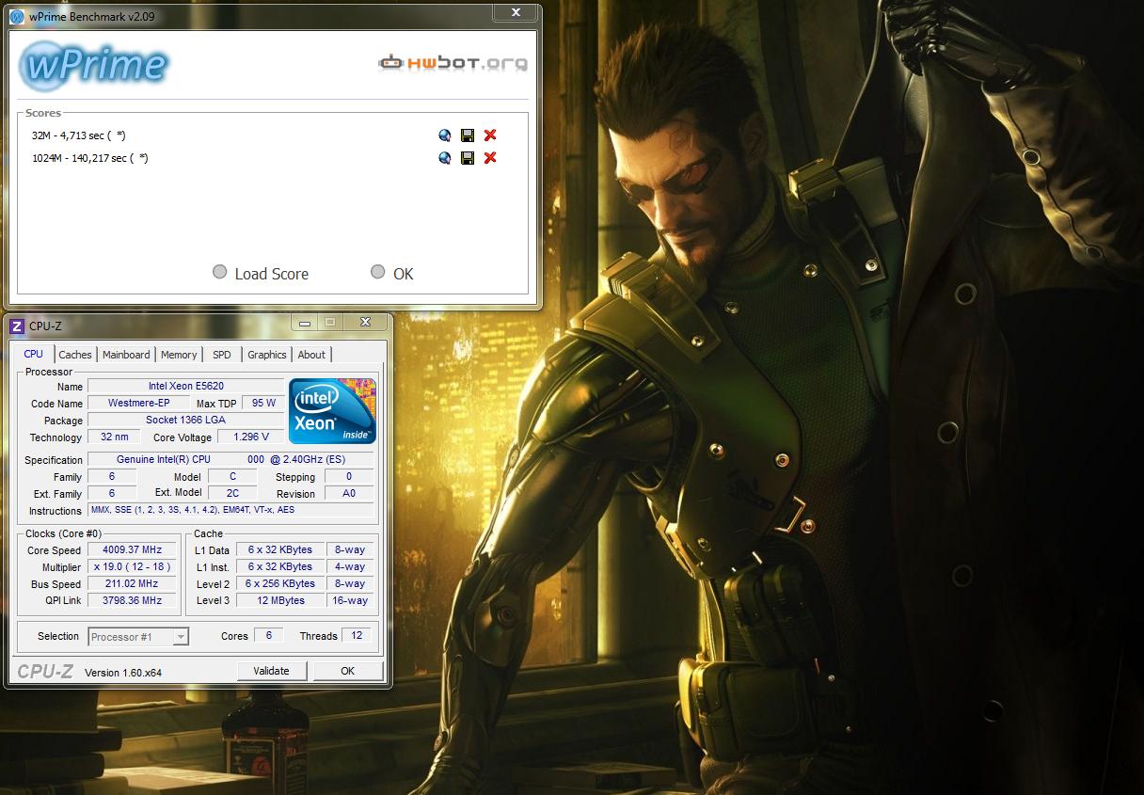Click the Westmere-EP code name value

tap(138, 404)
